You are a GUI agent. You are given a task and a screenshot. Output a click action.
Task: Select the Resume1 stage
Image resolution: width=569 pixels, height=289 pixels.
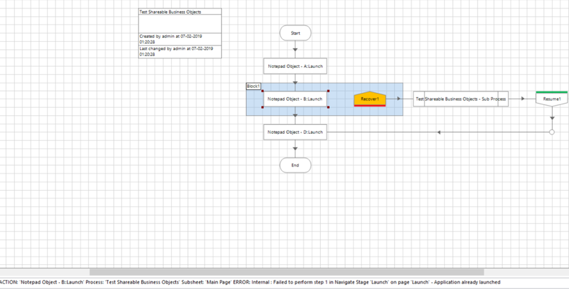click(552, 99)
